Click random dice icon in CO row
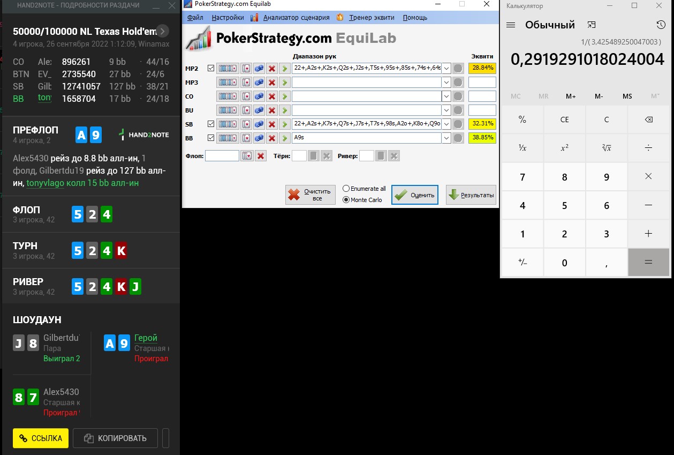This screenshot has width=674, height=455. [259, 96]
